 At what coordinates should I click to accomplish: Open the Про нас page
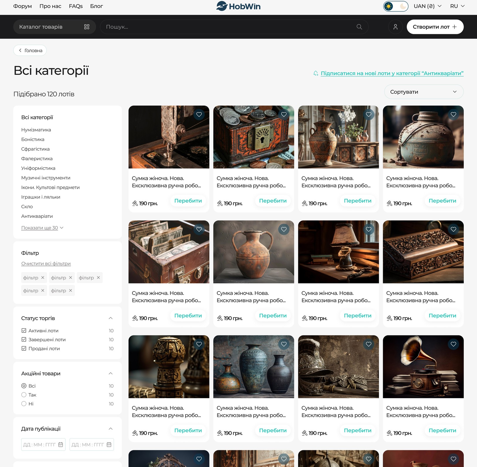(x=50, y=6)
